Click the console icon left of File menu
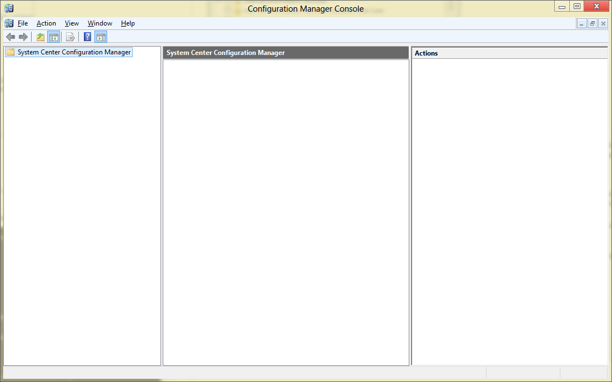 click(x=9, y=23)
